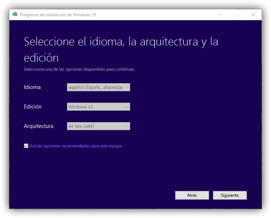Open the Arquitectura '64 bits (x64)' dropdown
Image resolution: width=271 pixels, height=218 pixels.
(98, 126)
